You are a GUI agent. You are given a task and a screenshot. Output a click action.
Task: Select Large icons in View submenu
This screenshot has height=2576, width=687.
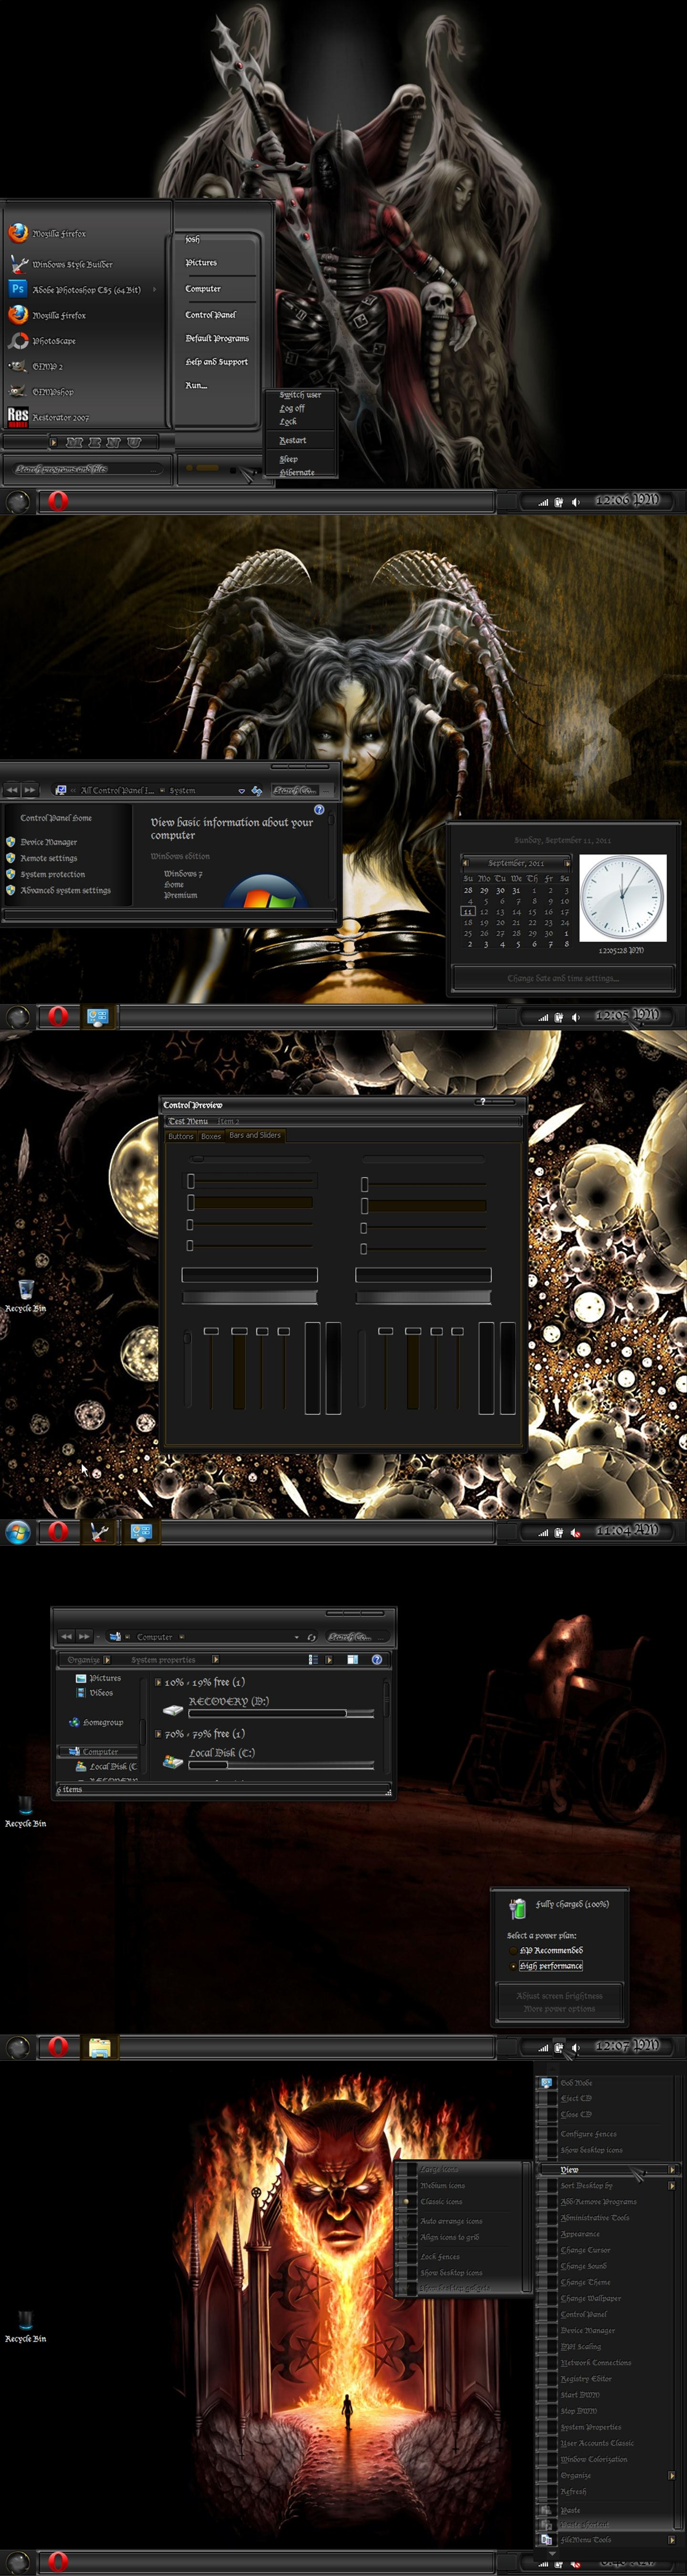click(x=440, y=2170)
